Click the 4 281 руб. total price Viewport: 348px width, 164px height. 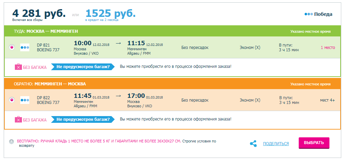(39, 13)
